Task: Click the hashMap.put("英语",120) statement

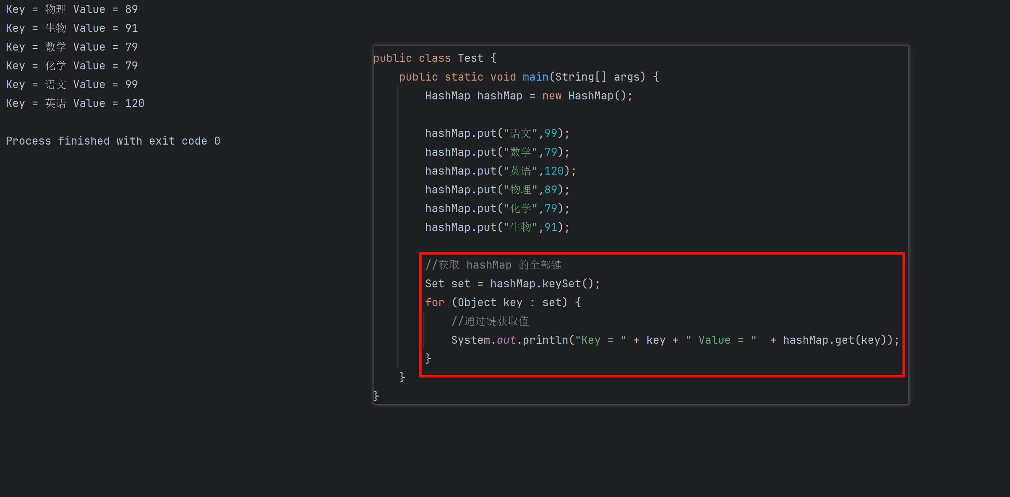Action: click(500, 171)
